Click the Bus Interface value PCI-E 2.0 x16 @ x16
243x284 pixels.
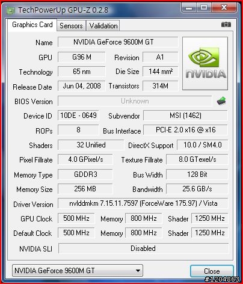(185, 130)
